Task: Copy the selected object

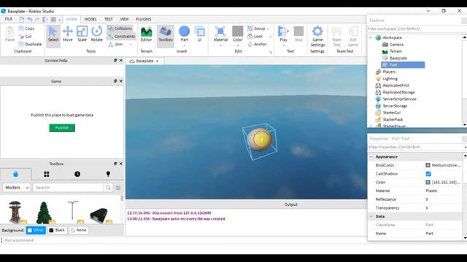Action: 26,28
